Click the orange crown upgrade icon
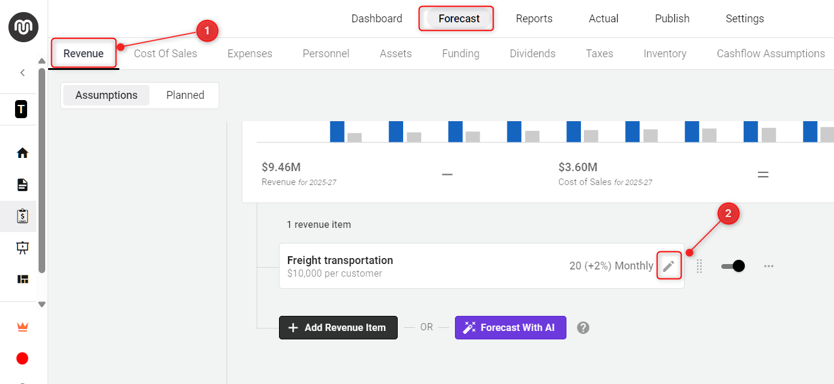Screen dimensions: 834x384 click(x=22, y=327)
